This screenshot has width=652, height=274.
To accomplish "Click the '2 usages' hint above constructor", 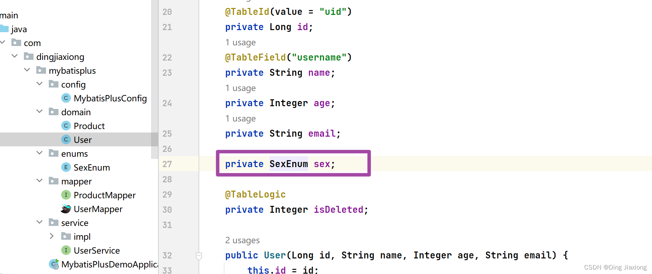I will point(242,240).
